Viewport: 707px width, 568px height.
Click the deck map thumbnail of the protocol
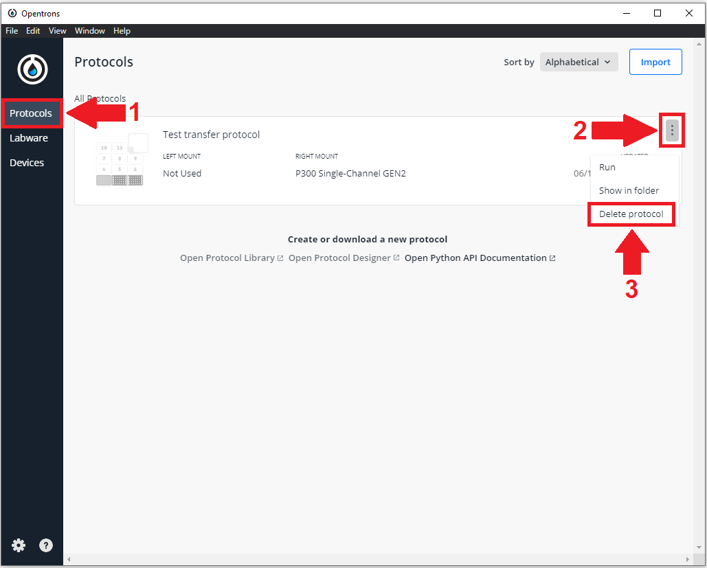click(x=120, y=162)
